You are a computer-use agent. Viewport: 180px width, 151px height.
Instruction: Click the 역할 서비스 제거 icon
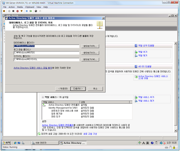(x=136, y=101)
